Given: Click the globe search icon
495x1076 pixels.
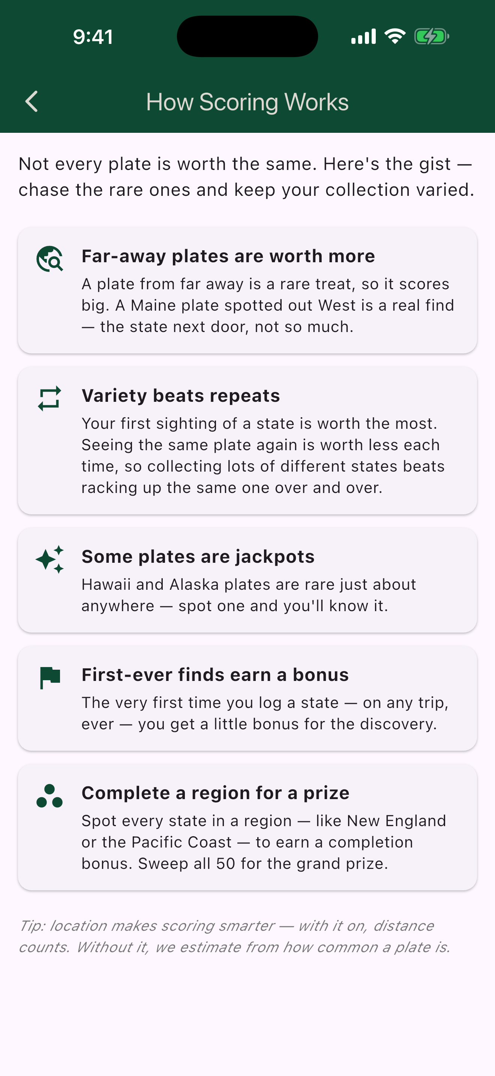Looking at the screenshot, I should [49, 259].
